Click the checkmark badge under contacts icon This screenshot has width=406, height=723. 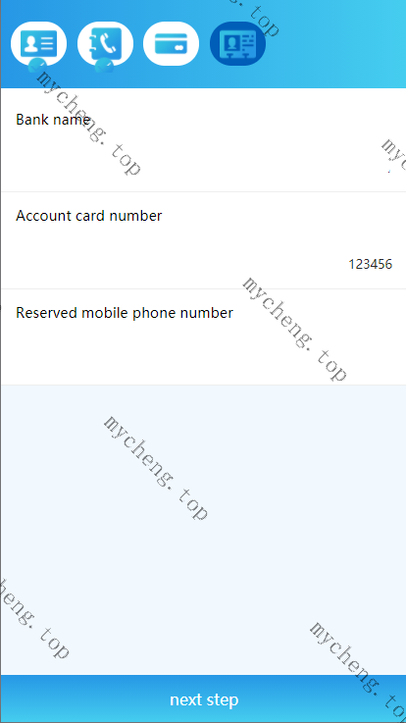(x=104, y=67)
